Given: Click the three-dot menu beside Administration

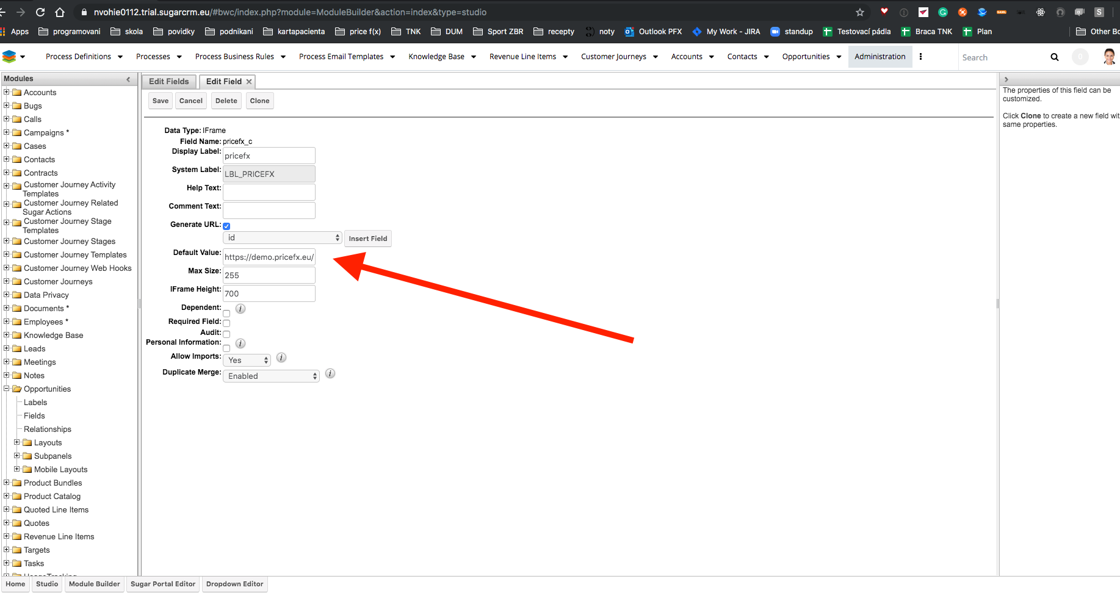Looking at the screenshot, I should 921,56.
